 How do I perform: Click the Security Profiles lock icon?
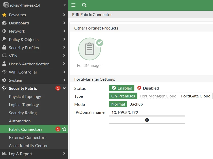(4, 48)
